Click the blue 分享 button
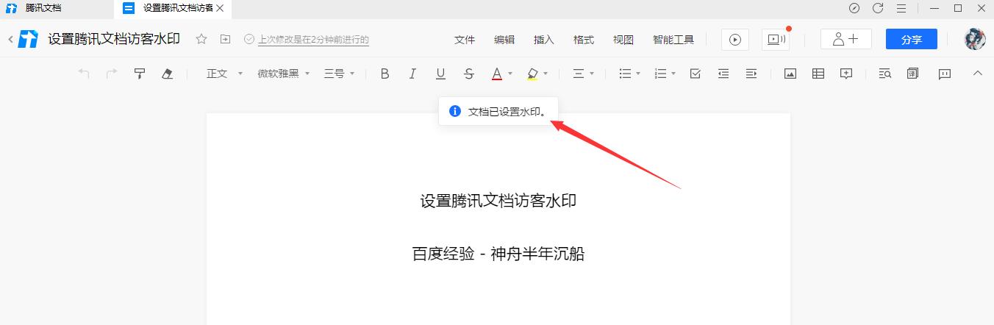994x325 pixels. click(912, 40)
